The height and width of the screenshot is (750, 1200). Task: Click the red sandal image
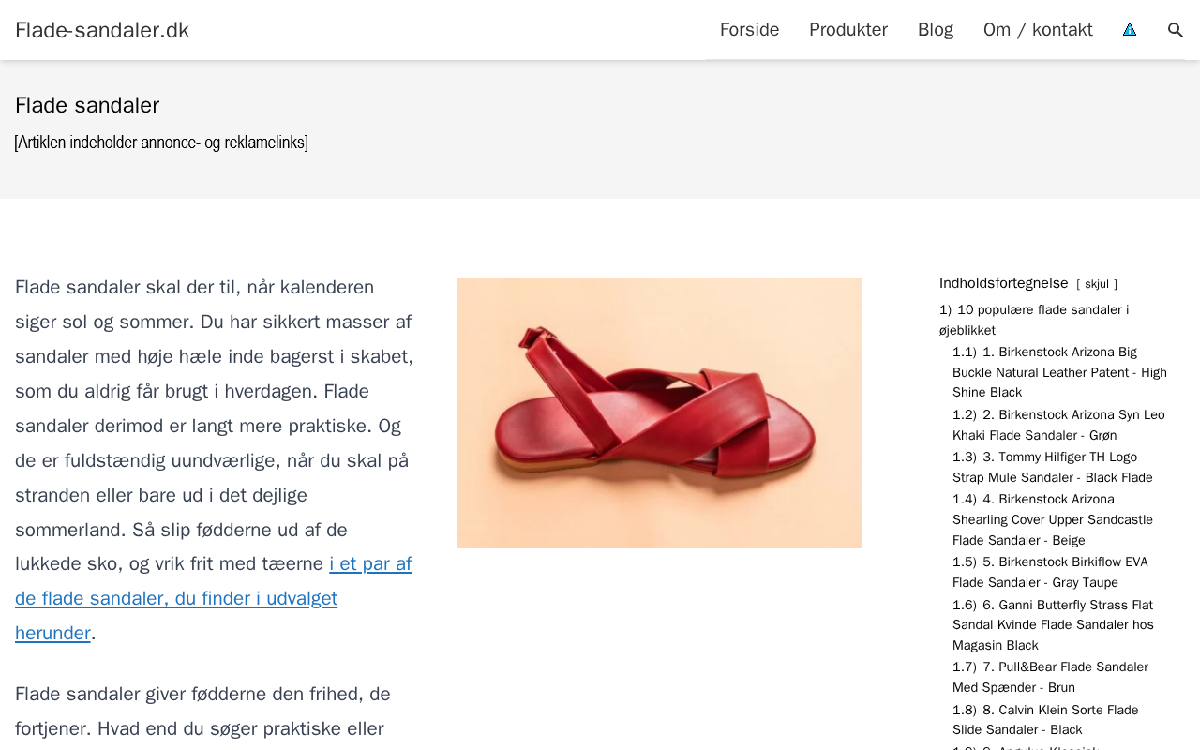pyautogui.click(x=659, y=413)
